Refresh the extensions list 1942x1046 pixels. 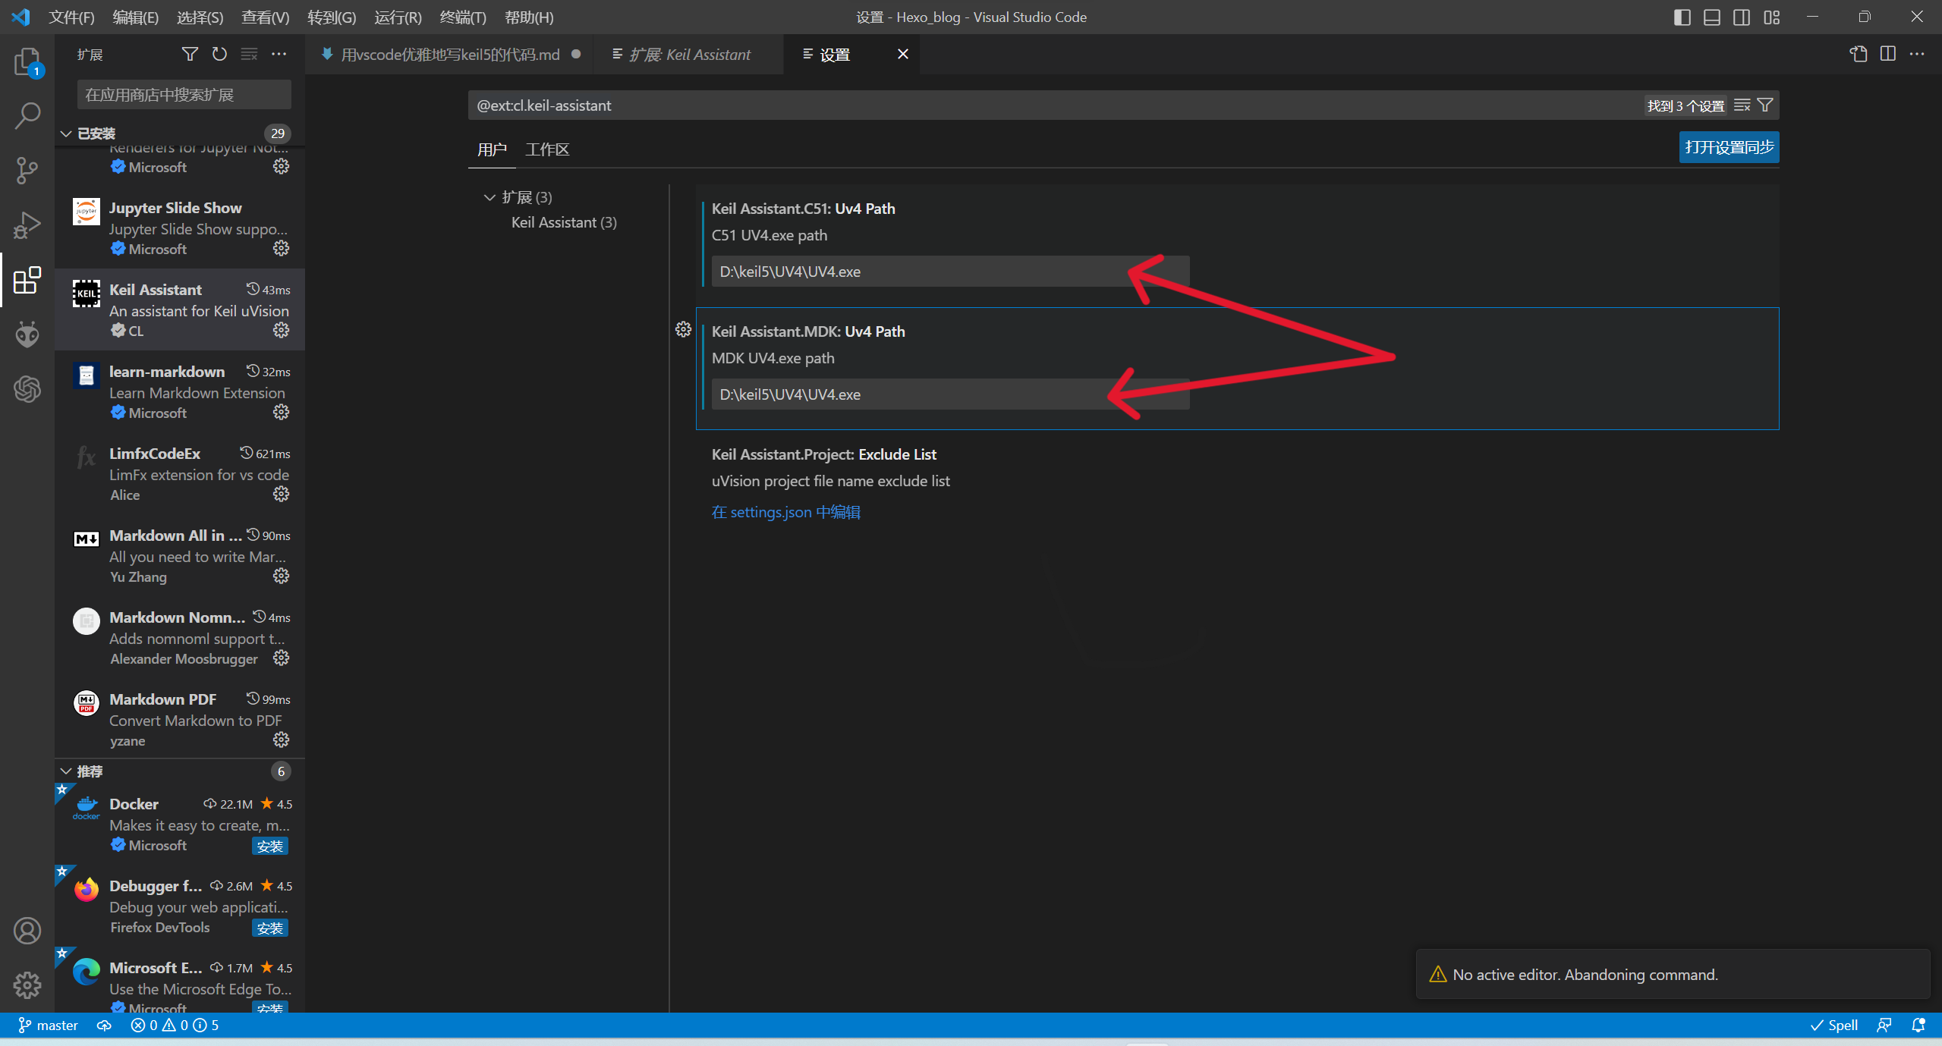(x=219, y=54)
